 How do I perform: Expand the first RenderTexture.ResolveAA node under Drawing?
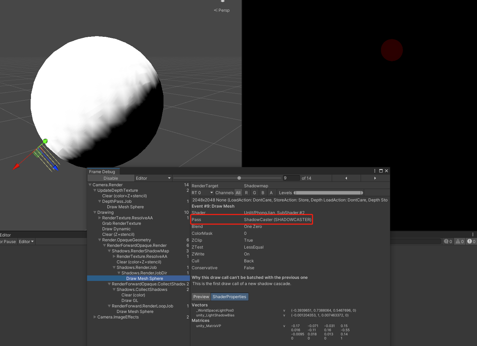coord(100,218)
